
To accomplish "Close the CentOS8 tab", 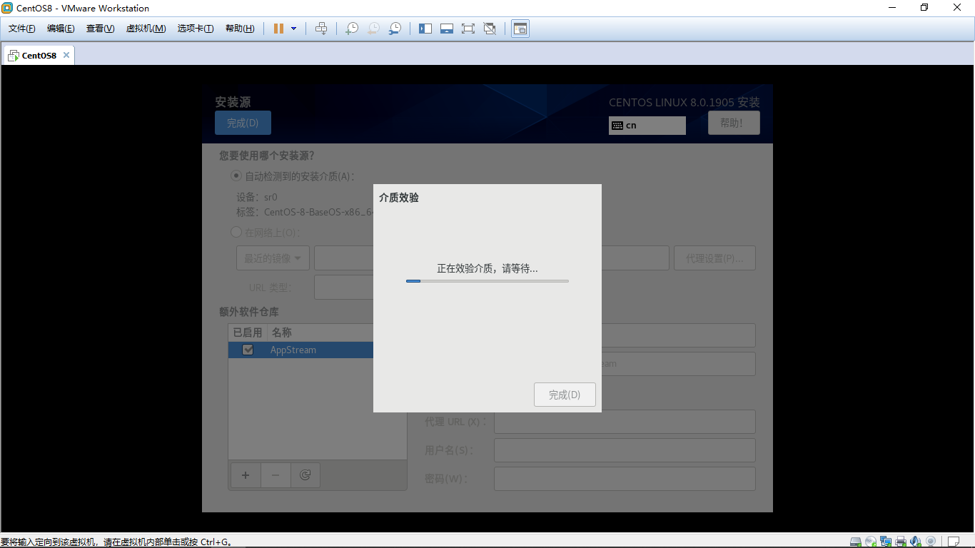I will (66, 55).
